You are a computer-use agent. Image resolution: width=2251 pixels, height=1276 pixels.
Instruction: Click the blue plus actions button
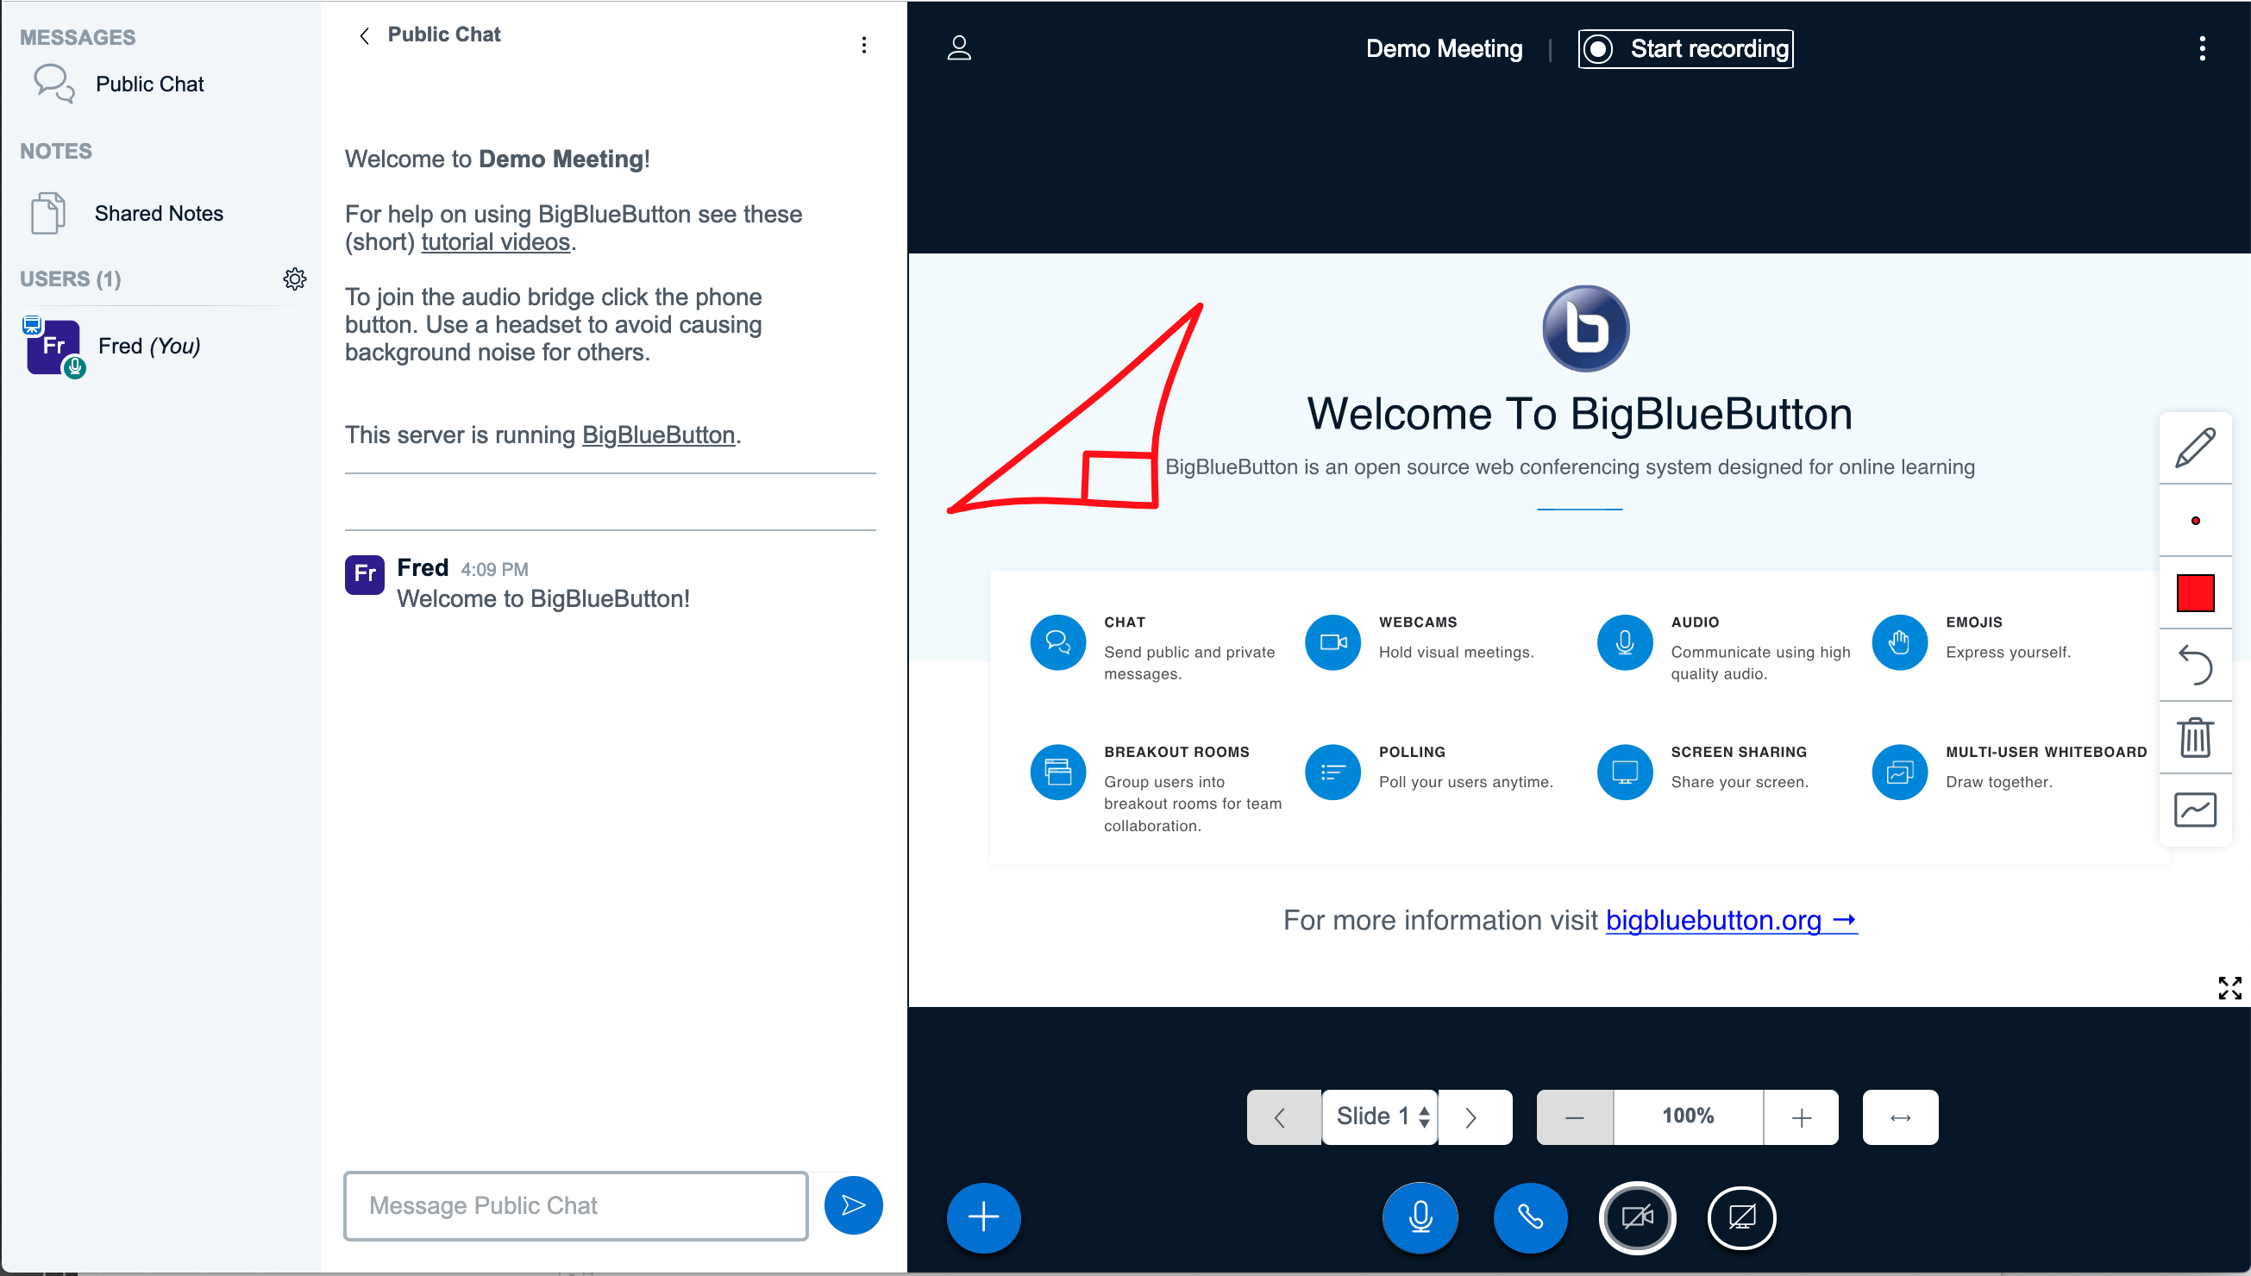982,1217
